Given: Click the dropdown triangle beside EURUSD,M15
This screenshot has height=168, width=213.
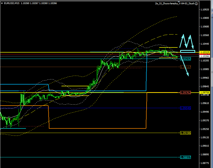Looking at the screenshot, I should click(2, 3).
